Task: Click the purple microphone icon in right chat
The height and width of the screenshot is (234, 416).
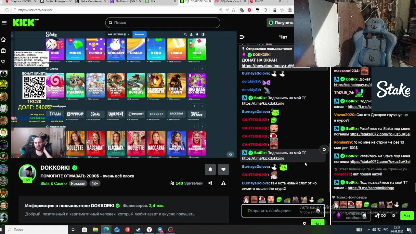Action: pos(339,215)
